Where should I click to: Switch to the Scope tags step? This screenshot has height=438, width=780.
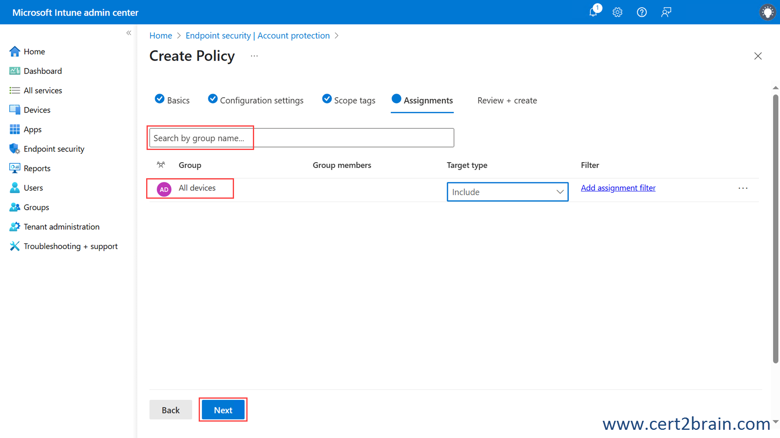coord(348,100)
